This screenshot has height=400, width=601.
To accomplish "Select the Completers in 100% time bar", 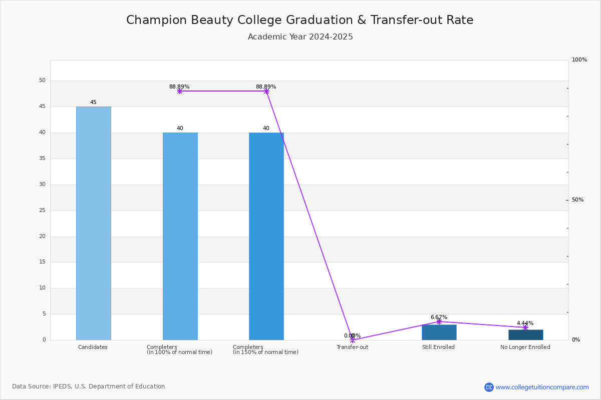I will [180, 236].
